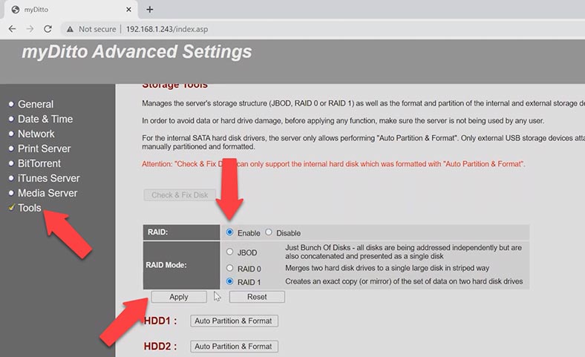Click the greyed Check & Fix Disk button

(180, 195)
